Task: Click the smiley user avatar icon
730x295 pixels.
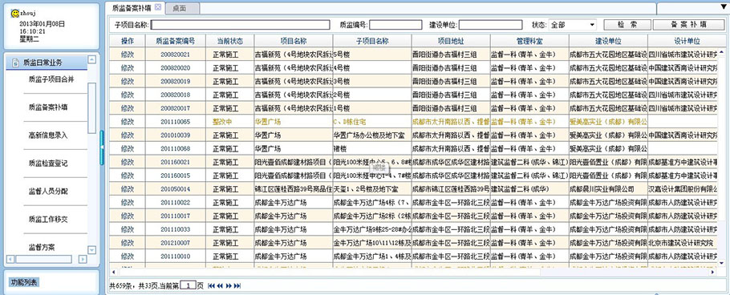Action: 14,14
